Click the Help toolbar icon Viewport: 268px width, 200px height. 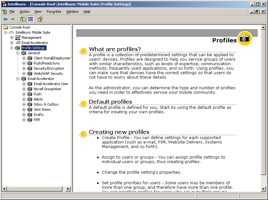point(40,19)
